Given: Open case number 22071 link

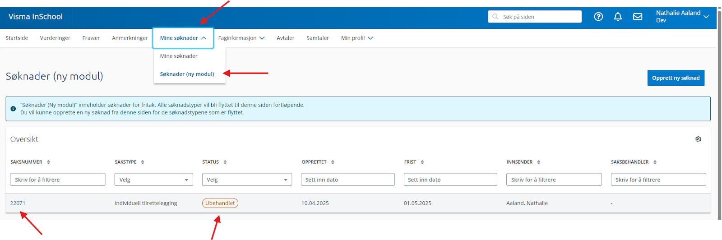Looking at the screenshot, I should tap(18, 203).
